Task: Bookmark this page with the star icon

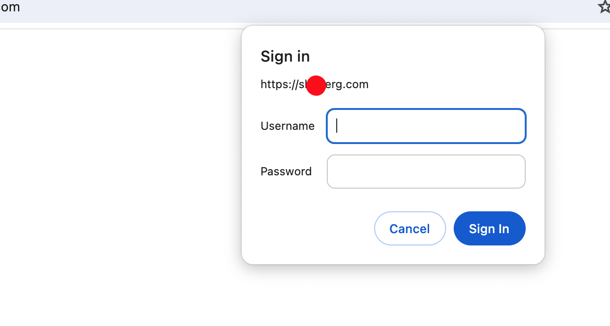Action: (604, 7)
